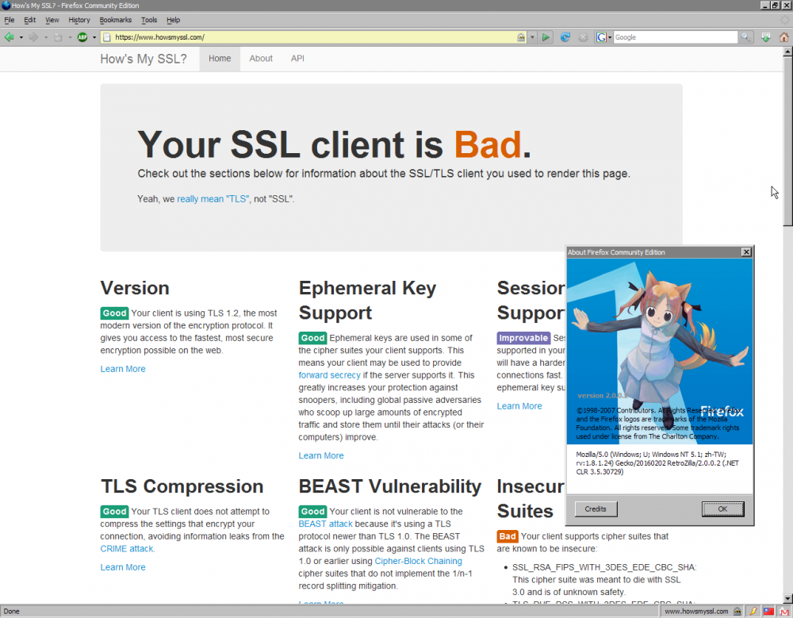793x618 pixels.
Task: Reload the page with the refresh icon
Action: tap(565, 37)
